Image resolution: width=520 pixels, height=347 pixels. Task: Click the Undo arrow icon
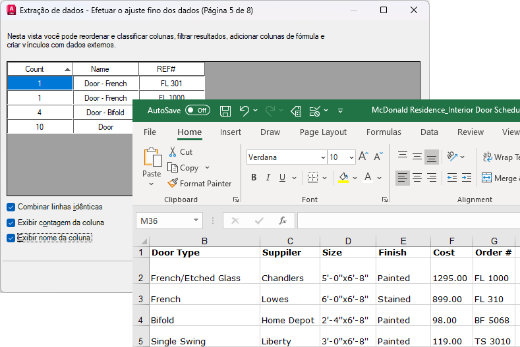(245, 111)
